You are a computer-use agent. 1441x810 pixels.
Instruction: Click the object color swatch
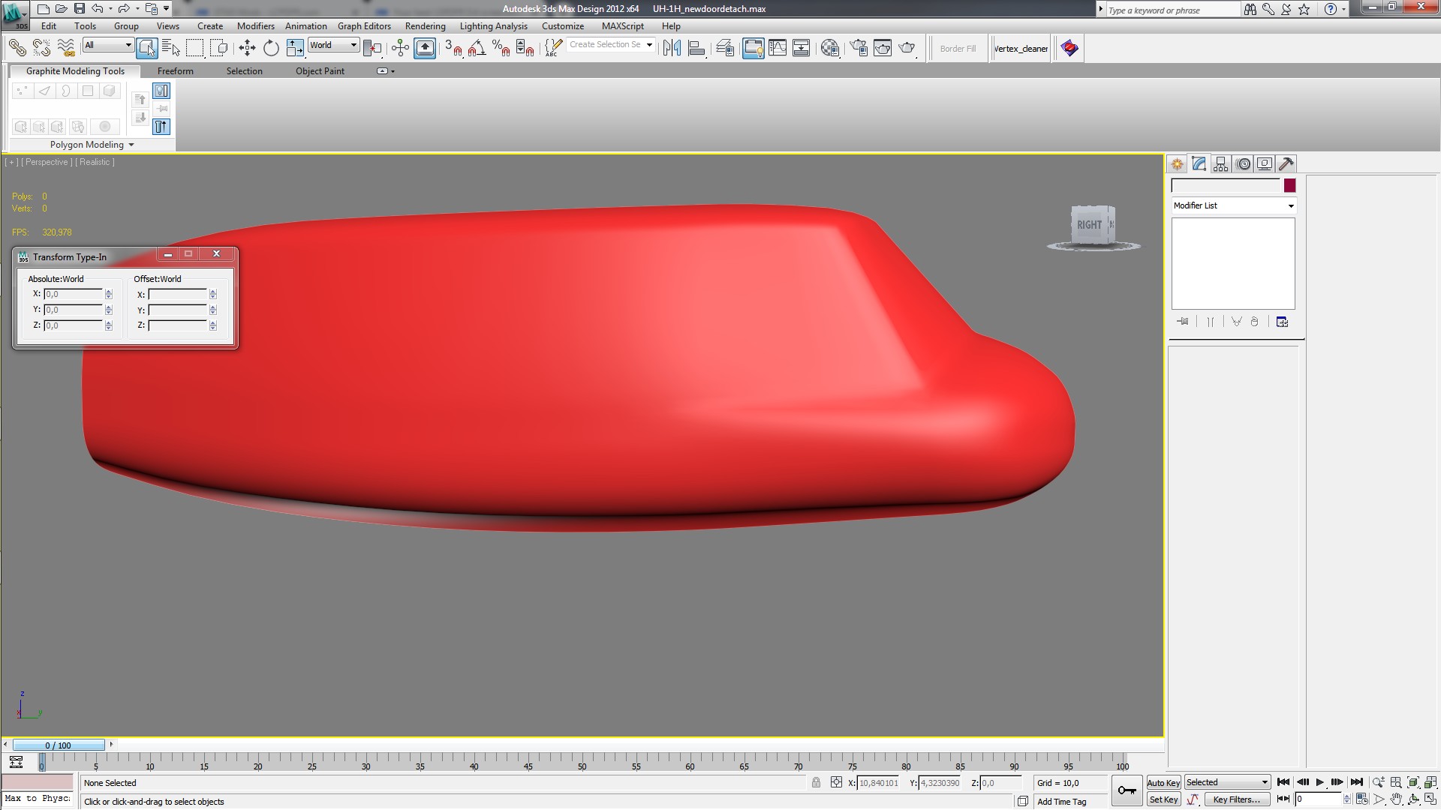[x=1289, y=185]
